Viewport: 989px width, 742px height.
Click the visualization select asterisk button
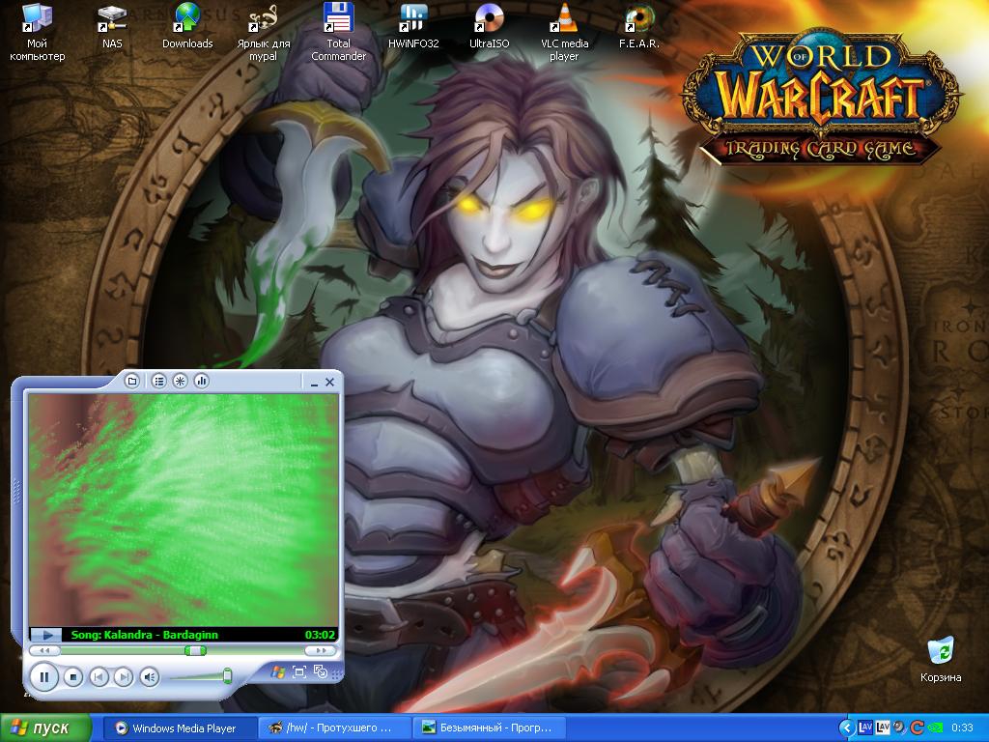pyautogui.click(x=181, y=381)
